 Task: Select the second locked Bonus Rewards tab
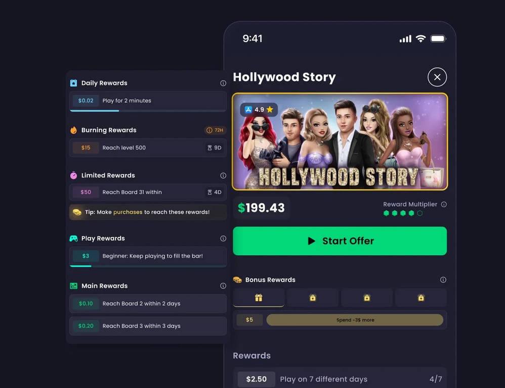(313, 298)
